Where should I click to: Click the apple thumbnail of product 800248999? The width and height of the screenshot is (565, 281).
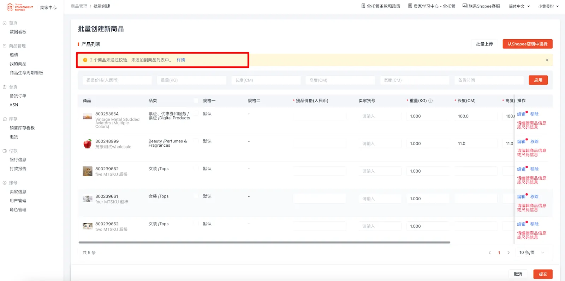88,144
